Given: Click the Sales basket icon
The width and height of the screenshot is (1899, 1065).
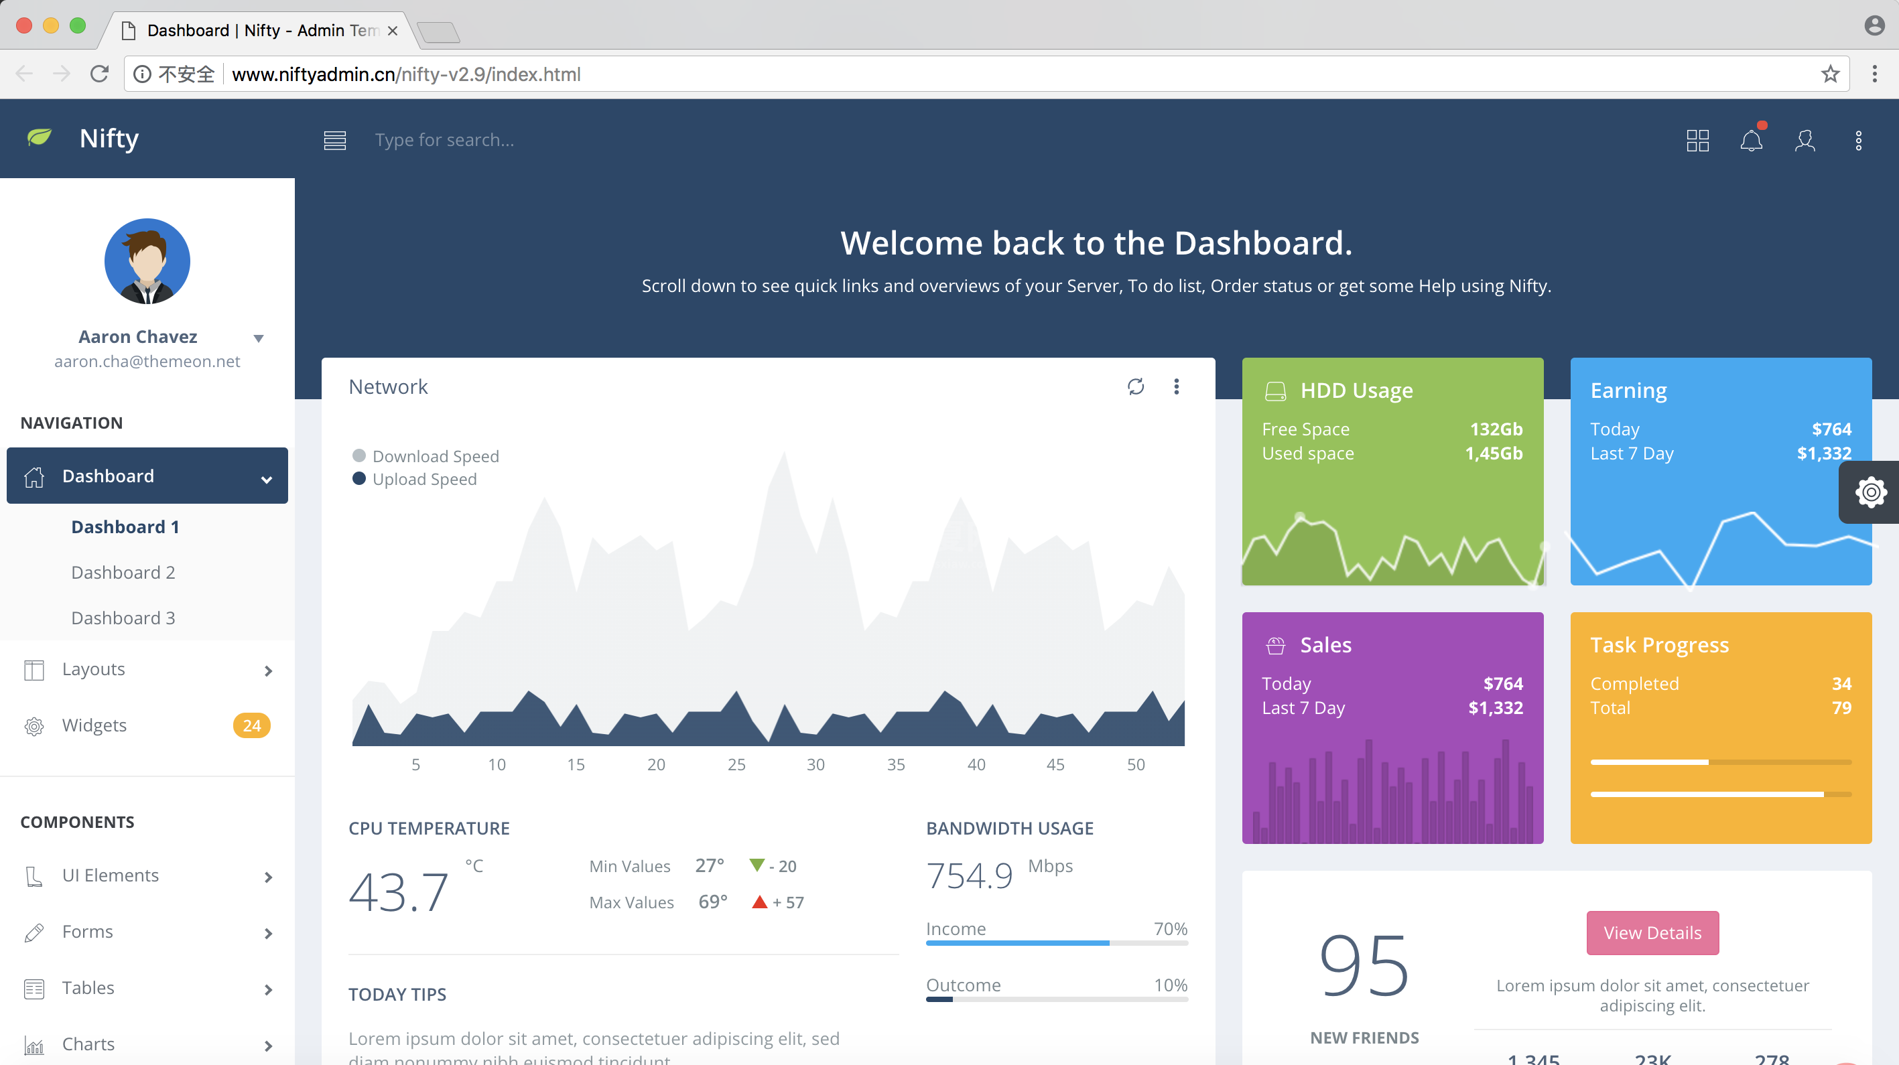Looking at the screenshot, I should (1275, 646).
